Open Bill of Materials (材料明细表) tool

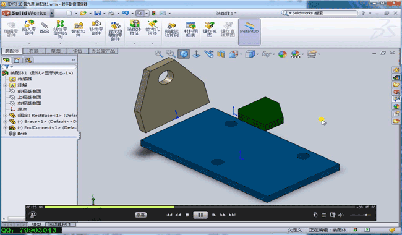[x=190, y=29]
